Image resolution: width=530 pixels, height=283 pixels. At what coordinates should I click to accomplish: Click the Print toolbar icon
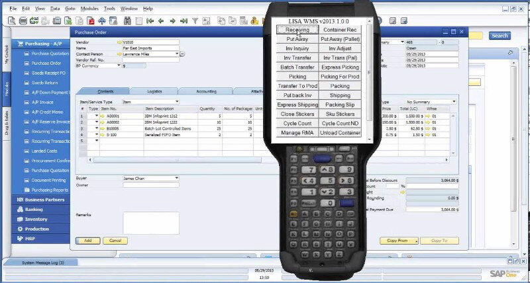tap(23, 20)
